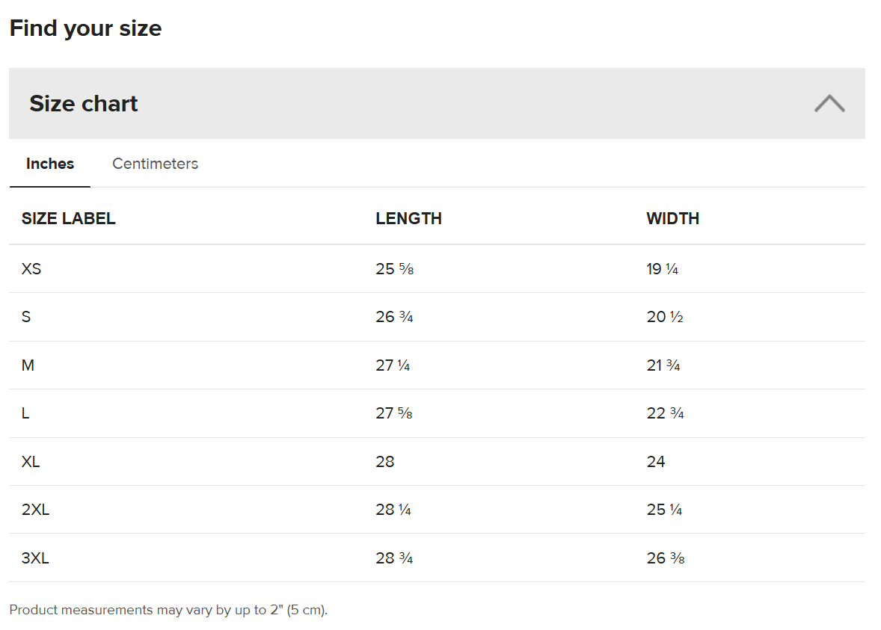Screen dimensions: 881x630
Task: Click the S width value 20 ½
Action: pyautogui.click(x=665, y=317)
